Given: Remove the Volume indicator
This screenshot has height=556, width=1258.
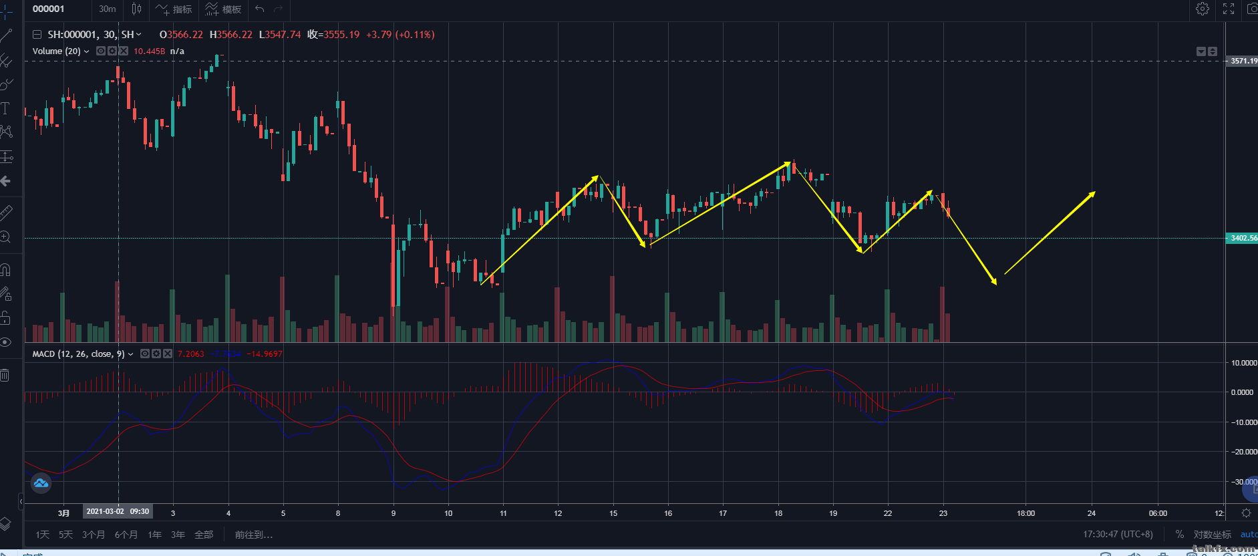Looking at the screenshot, I should [x=124, y=51].
